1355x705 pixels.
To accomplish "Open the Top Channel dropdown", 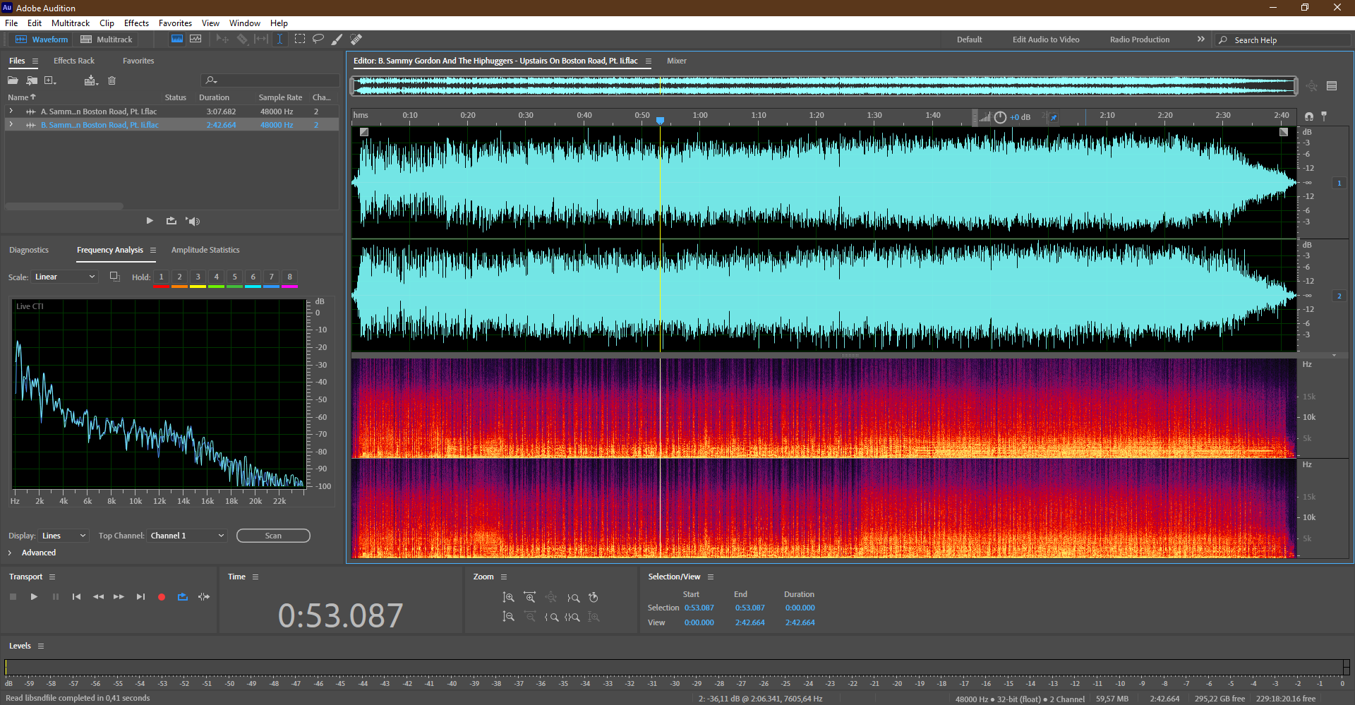I will [187, 536].
